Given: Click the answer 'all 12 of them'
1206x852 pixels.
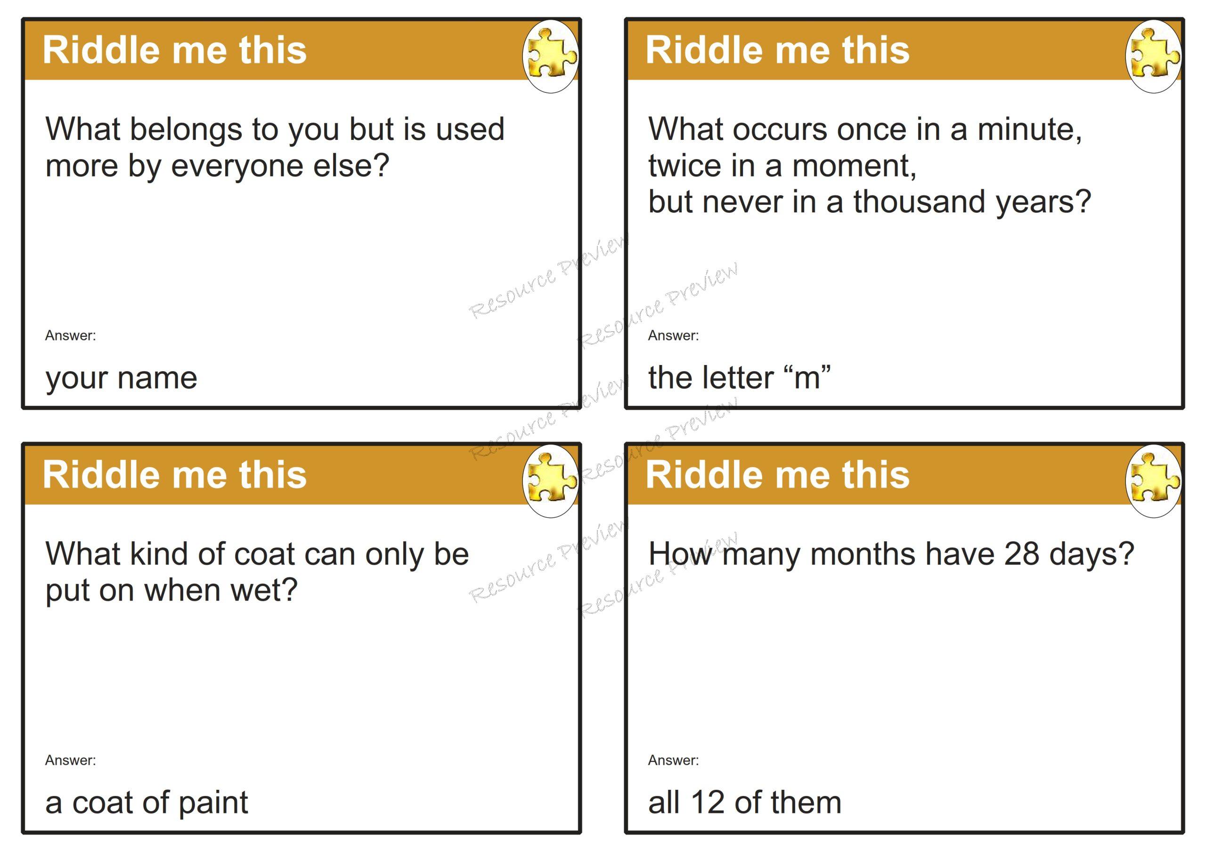Looking at the screenshot, I should (x=745, y=803).
